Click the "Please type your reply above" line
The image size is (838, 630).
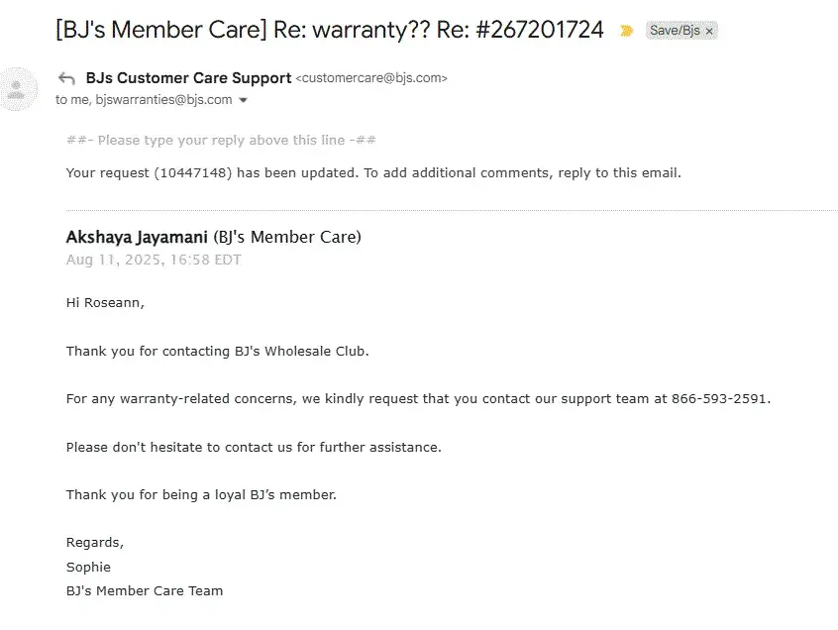tap(221, 141)
